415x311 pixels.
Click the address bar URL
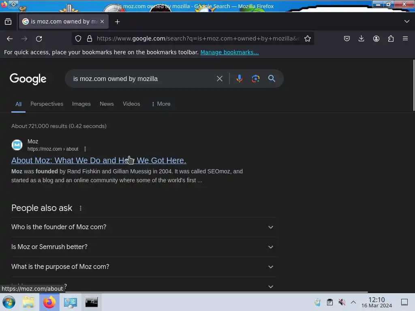[x=198, y=38]
